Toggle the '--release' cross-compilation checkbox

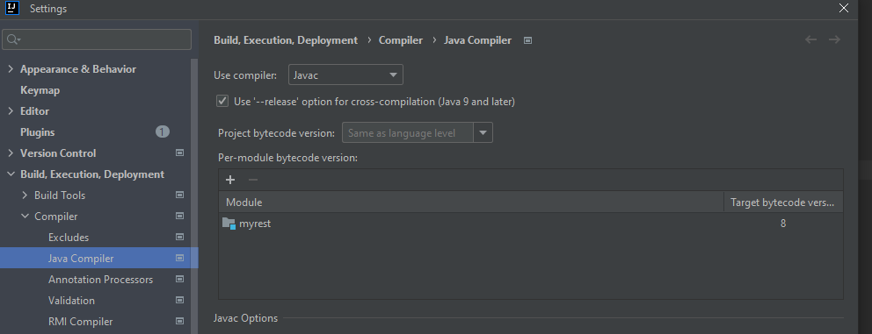coord(222,102)
